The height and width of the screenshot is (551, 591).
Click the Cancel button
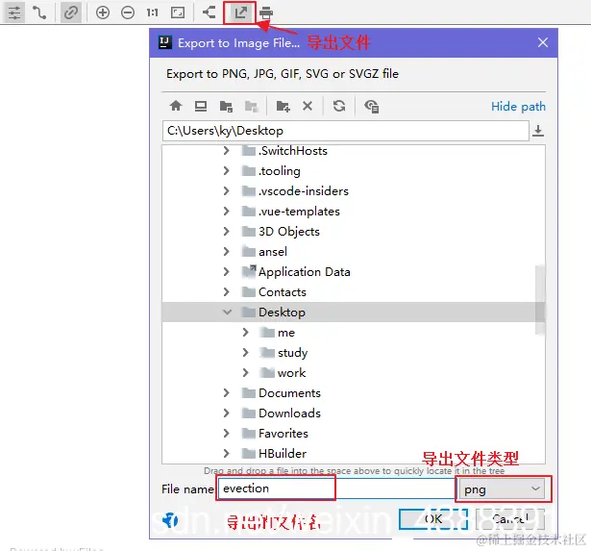(x=510, y=519)
